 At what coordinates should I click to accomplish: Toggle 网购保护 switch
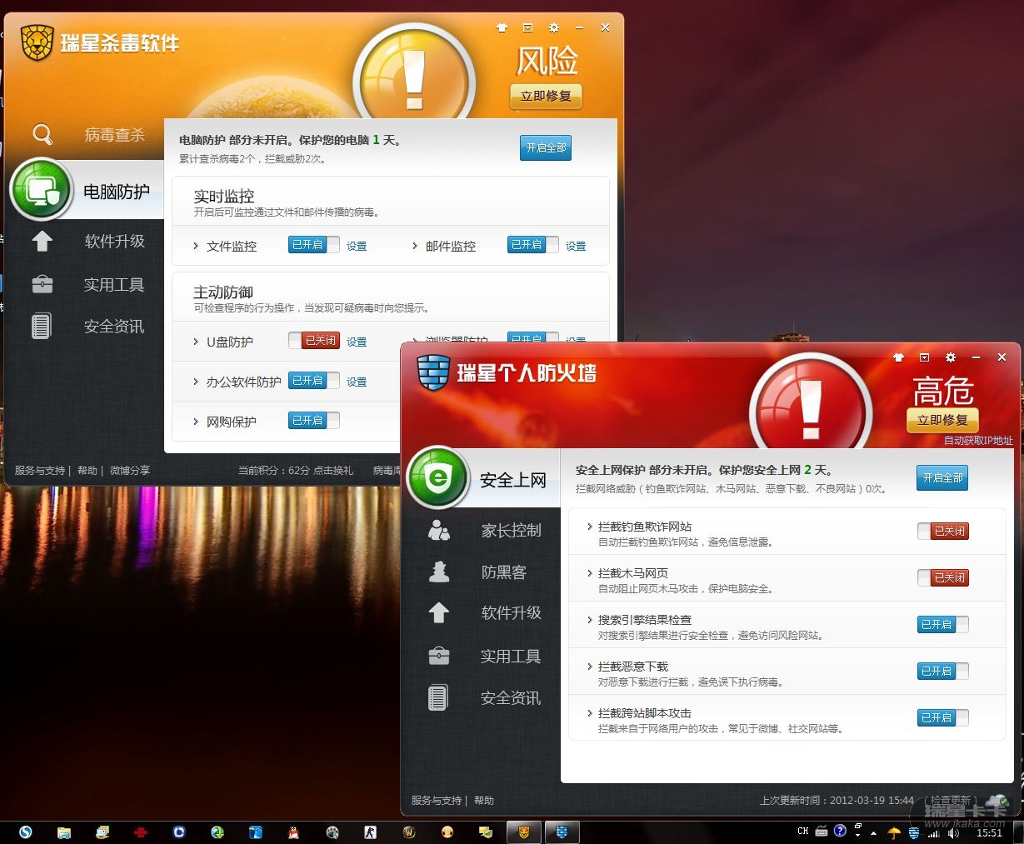click(x=314, y=421)
